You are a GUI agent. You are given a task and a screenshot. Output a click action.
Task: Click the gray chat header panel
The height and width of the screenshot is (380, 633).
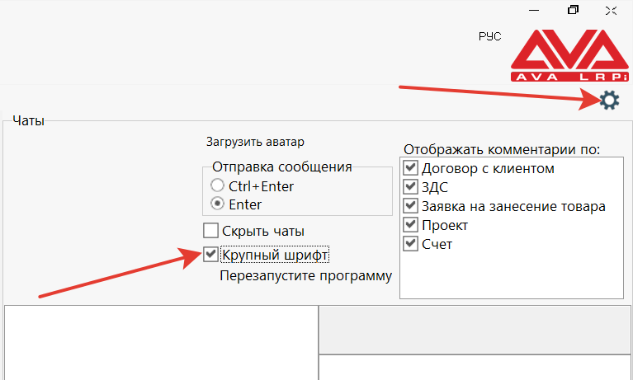[475, 330]
